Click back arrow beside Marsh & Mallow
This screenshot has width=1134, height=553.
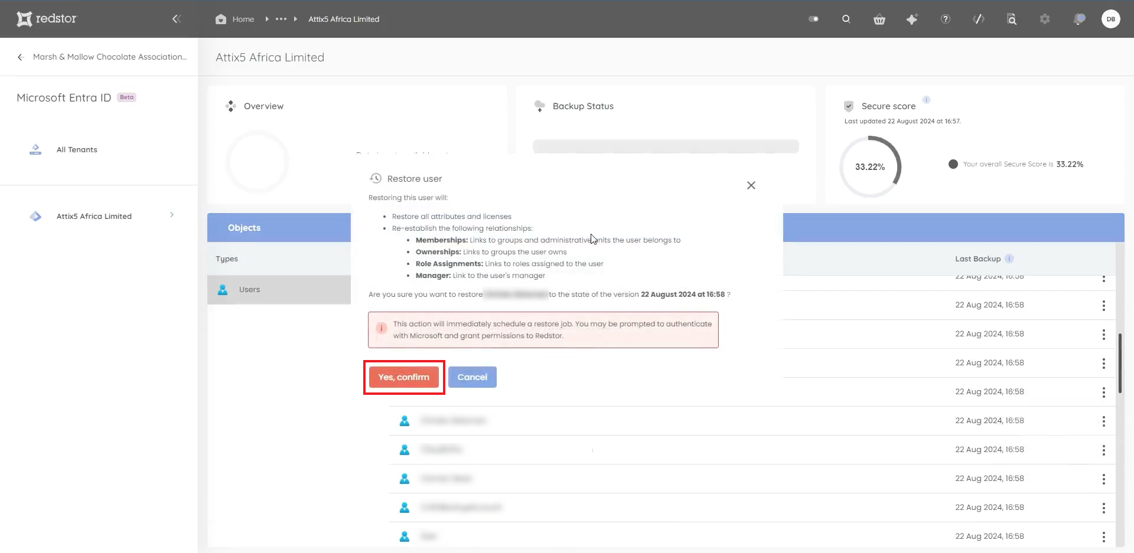coord(20,57)
